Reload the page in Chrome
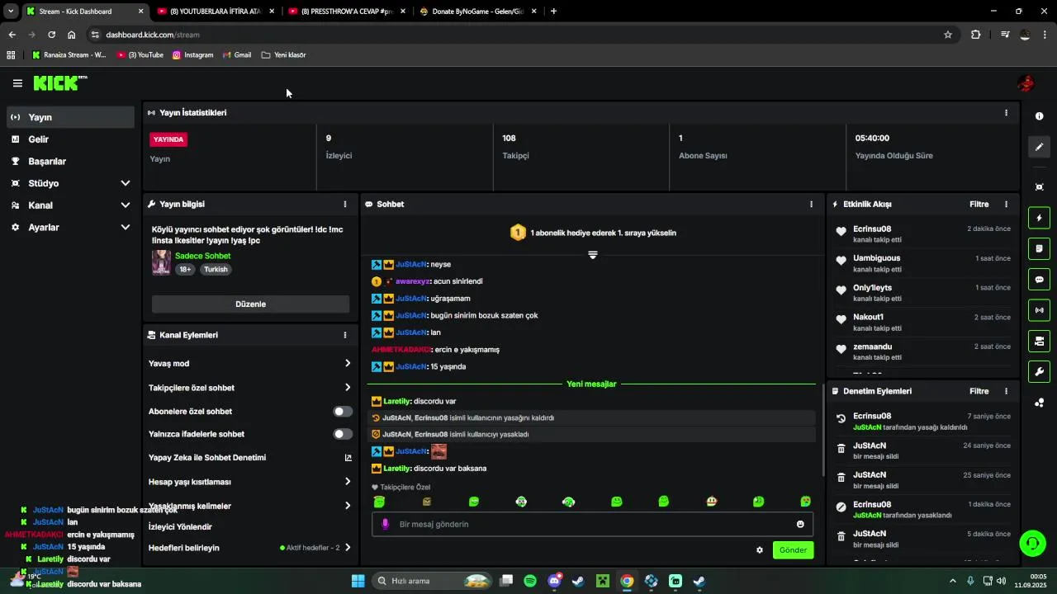1057x594 pixels. click(51, 35)
